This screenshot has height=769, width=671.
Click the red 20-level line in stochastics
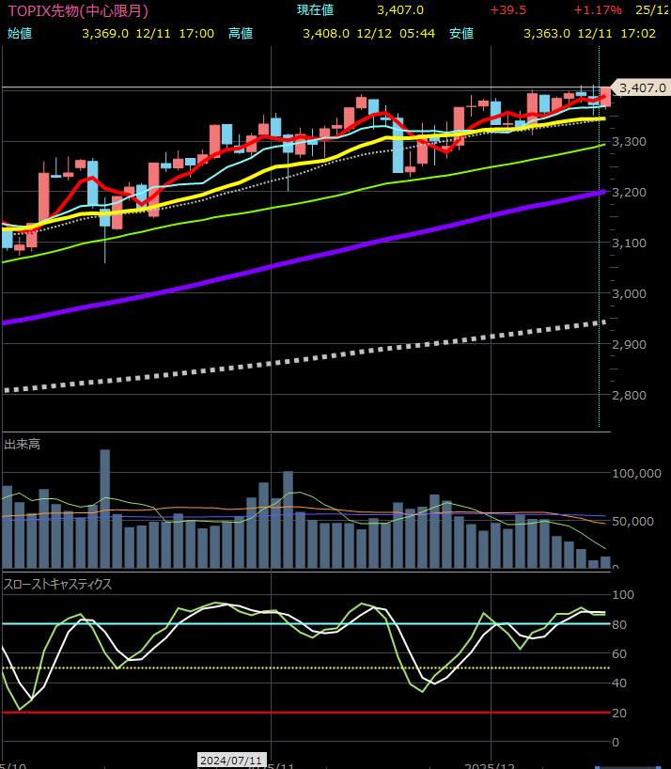tap(282, 713)
